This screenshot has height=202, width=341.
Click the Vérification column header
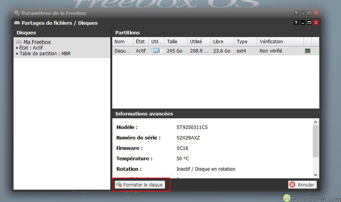pos(280,41)
